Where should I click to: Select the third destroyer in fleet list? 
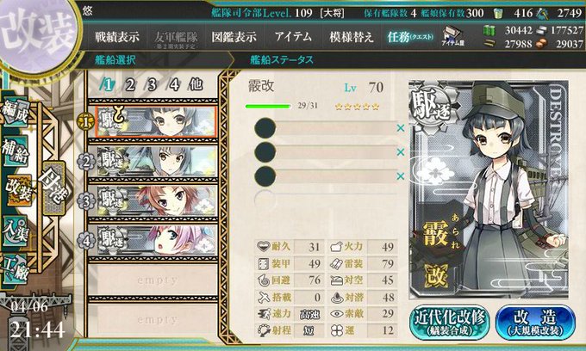[157, 201]
